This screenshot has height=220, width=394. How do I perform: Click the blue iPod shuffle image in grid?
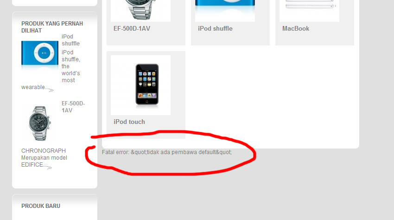(x=225, y=11)
